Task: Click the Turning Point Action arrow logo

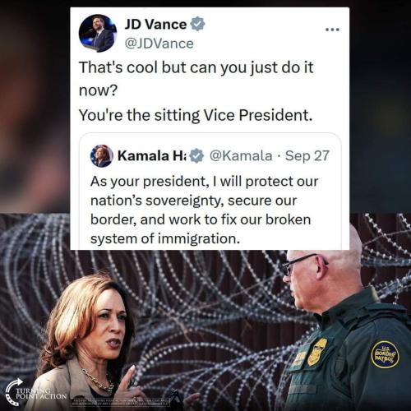Action: (14, 391)
